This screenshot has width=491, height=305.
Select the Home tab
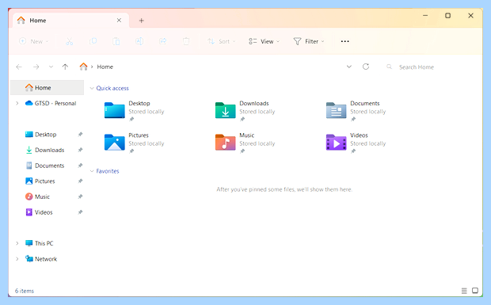click(71, 21)
